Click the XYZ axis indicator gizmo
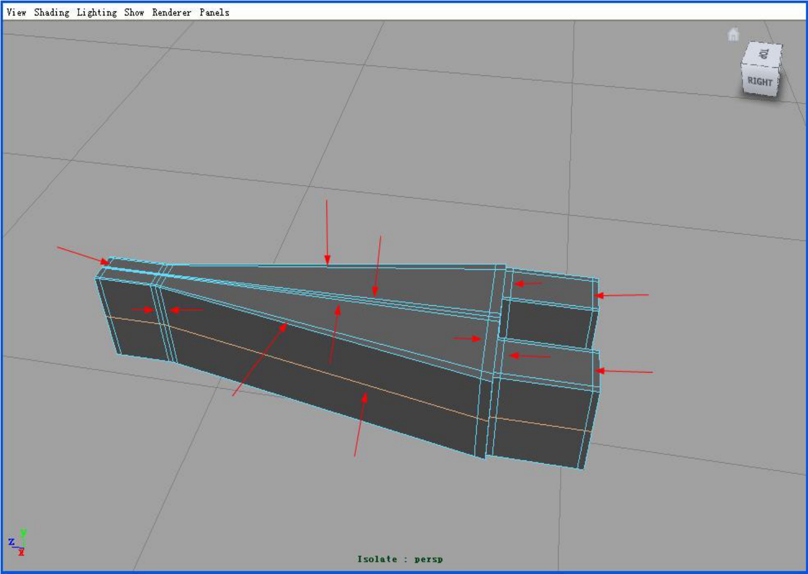Screen dimensions: 808x574 click(x=17, y=542)
